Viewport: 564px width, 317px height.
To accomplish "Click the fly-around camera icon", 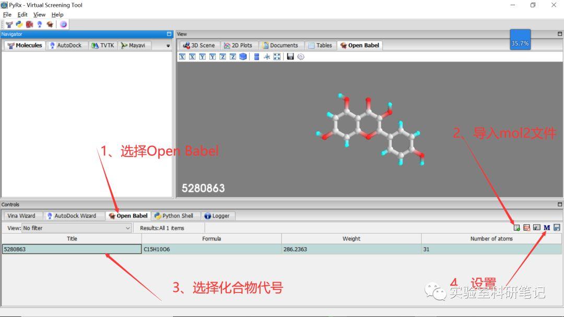I will 266,56.
